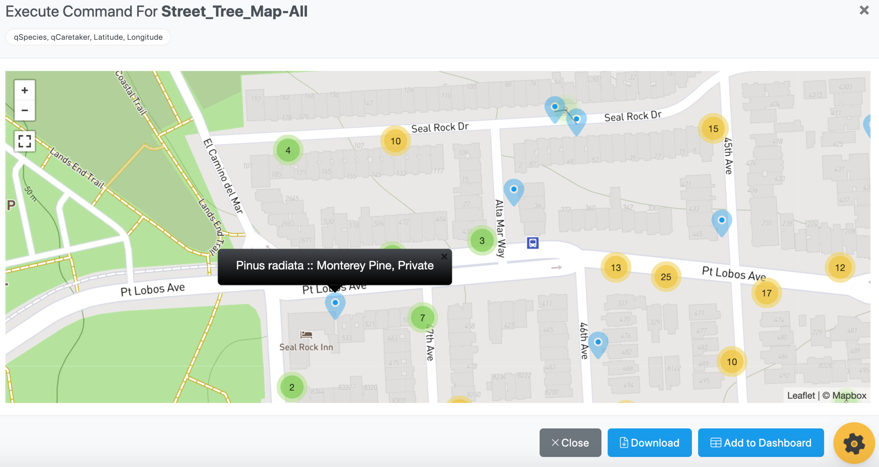
Task: Select the tree marker below the popup
Action: pyautogui.click(x=335, y=305)
